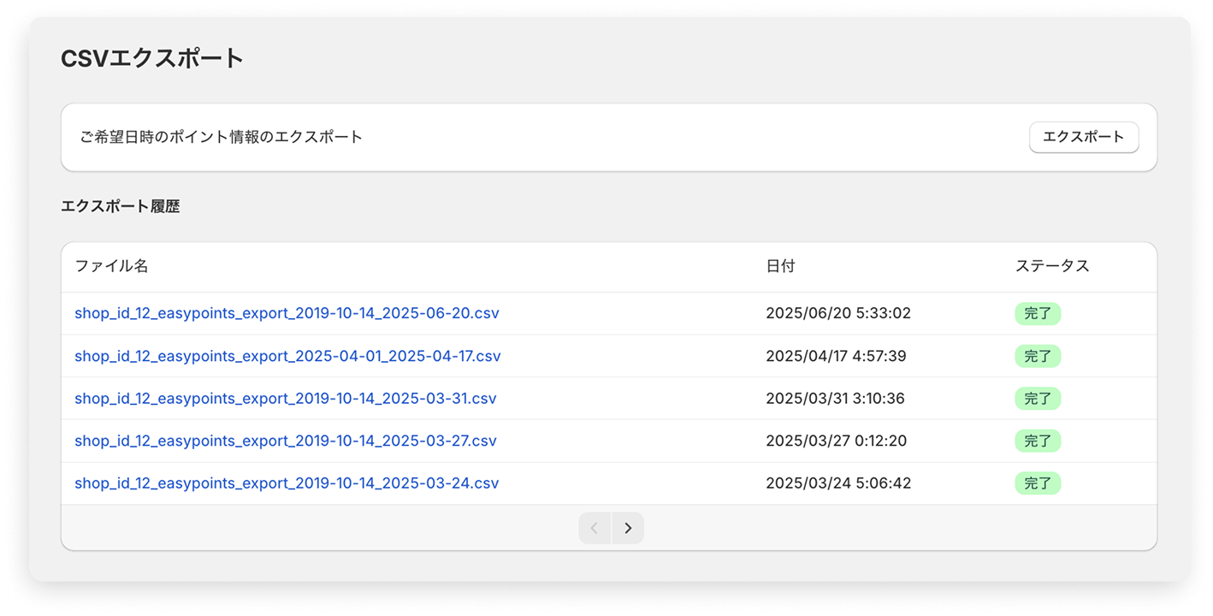Select date 2025/03/27 0:12:20
Viewport: 1213px width, 616px height.
pyautogui.click(x=836, y=441)
